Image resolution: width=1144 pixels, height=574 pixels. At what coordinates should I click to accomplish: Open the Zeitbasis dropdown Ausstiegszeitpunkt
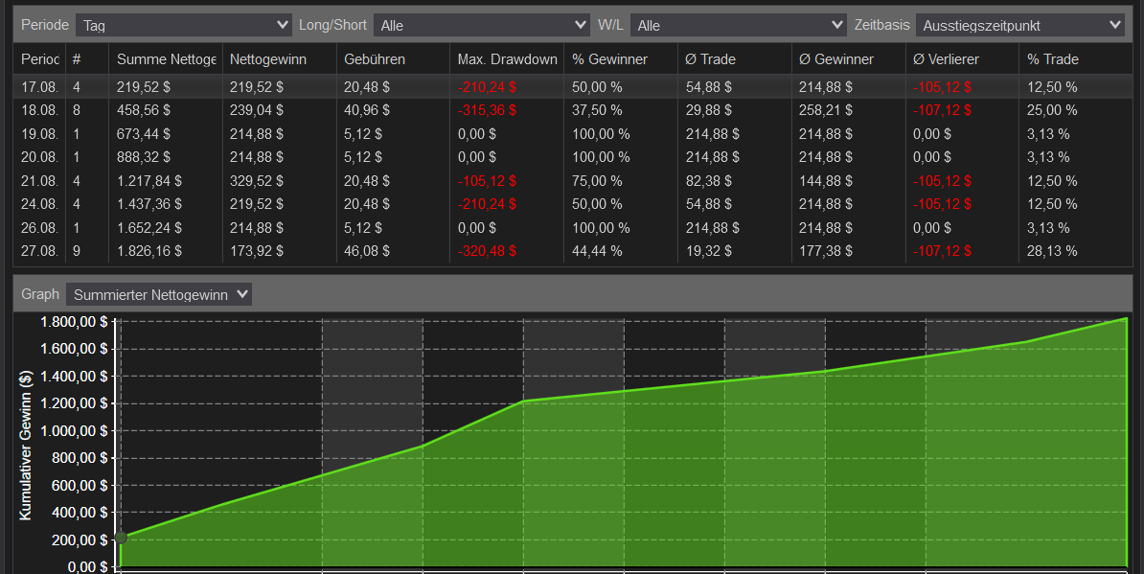(1020, 25)
